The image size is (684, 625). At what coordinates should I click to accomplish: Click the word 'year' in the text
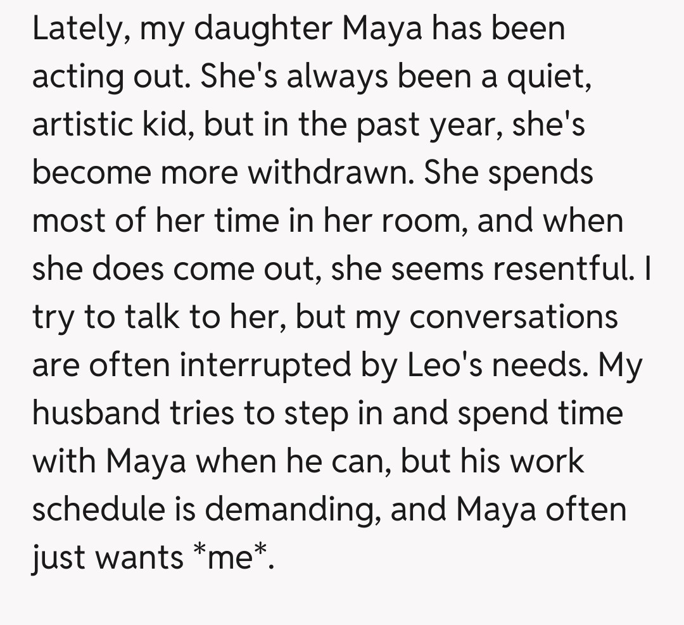point(465,125)
